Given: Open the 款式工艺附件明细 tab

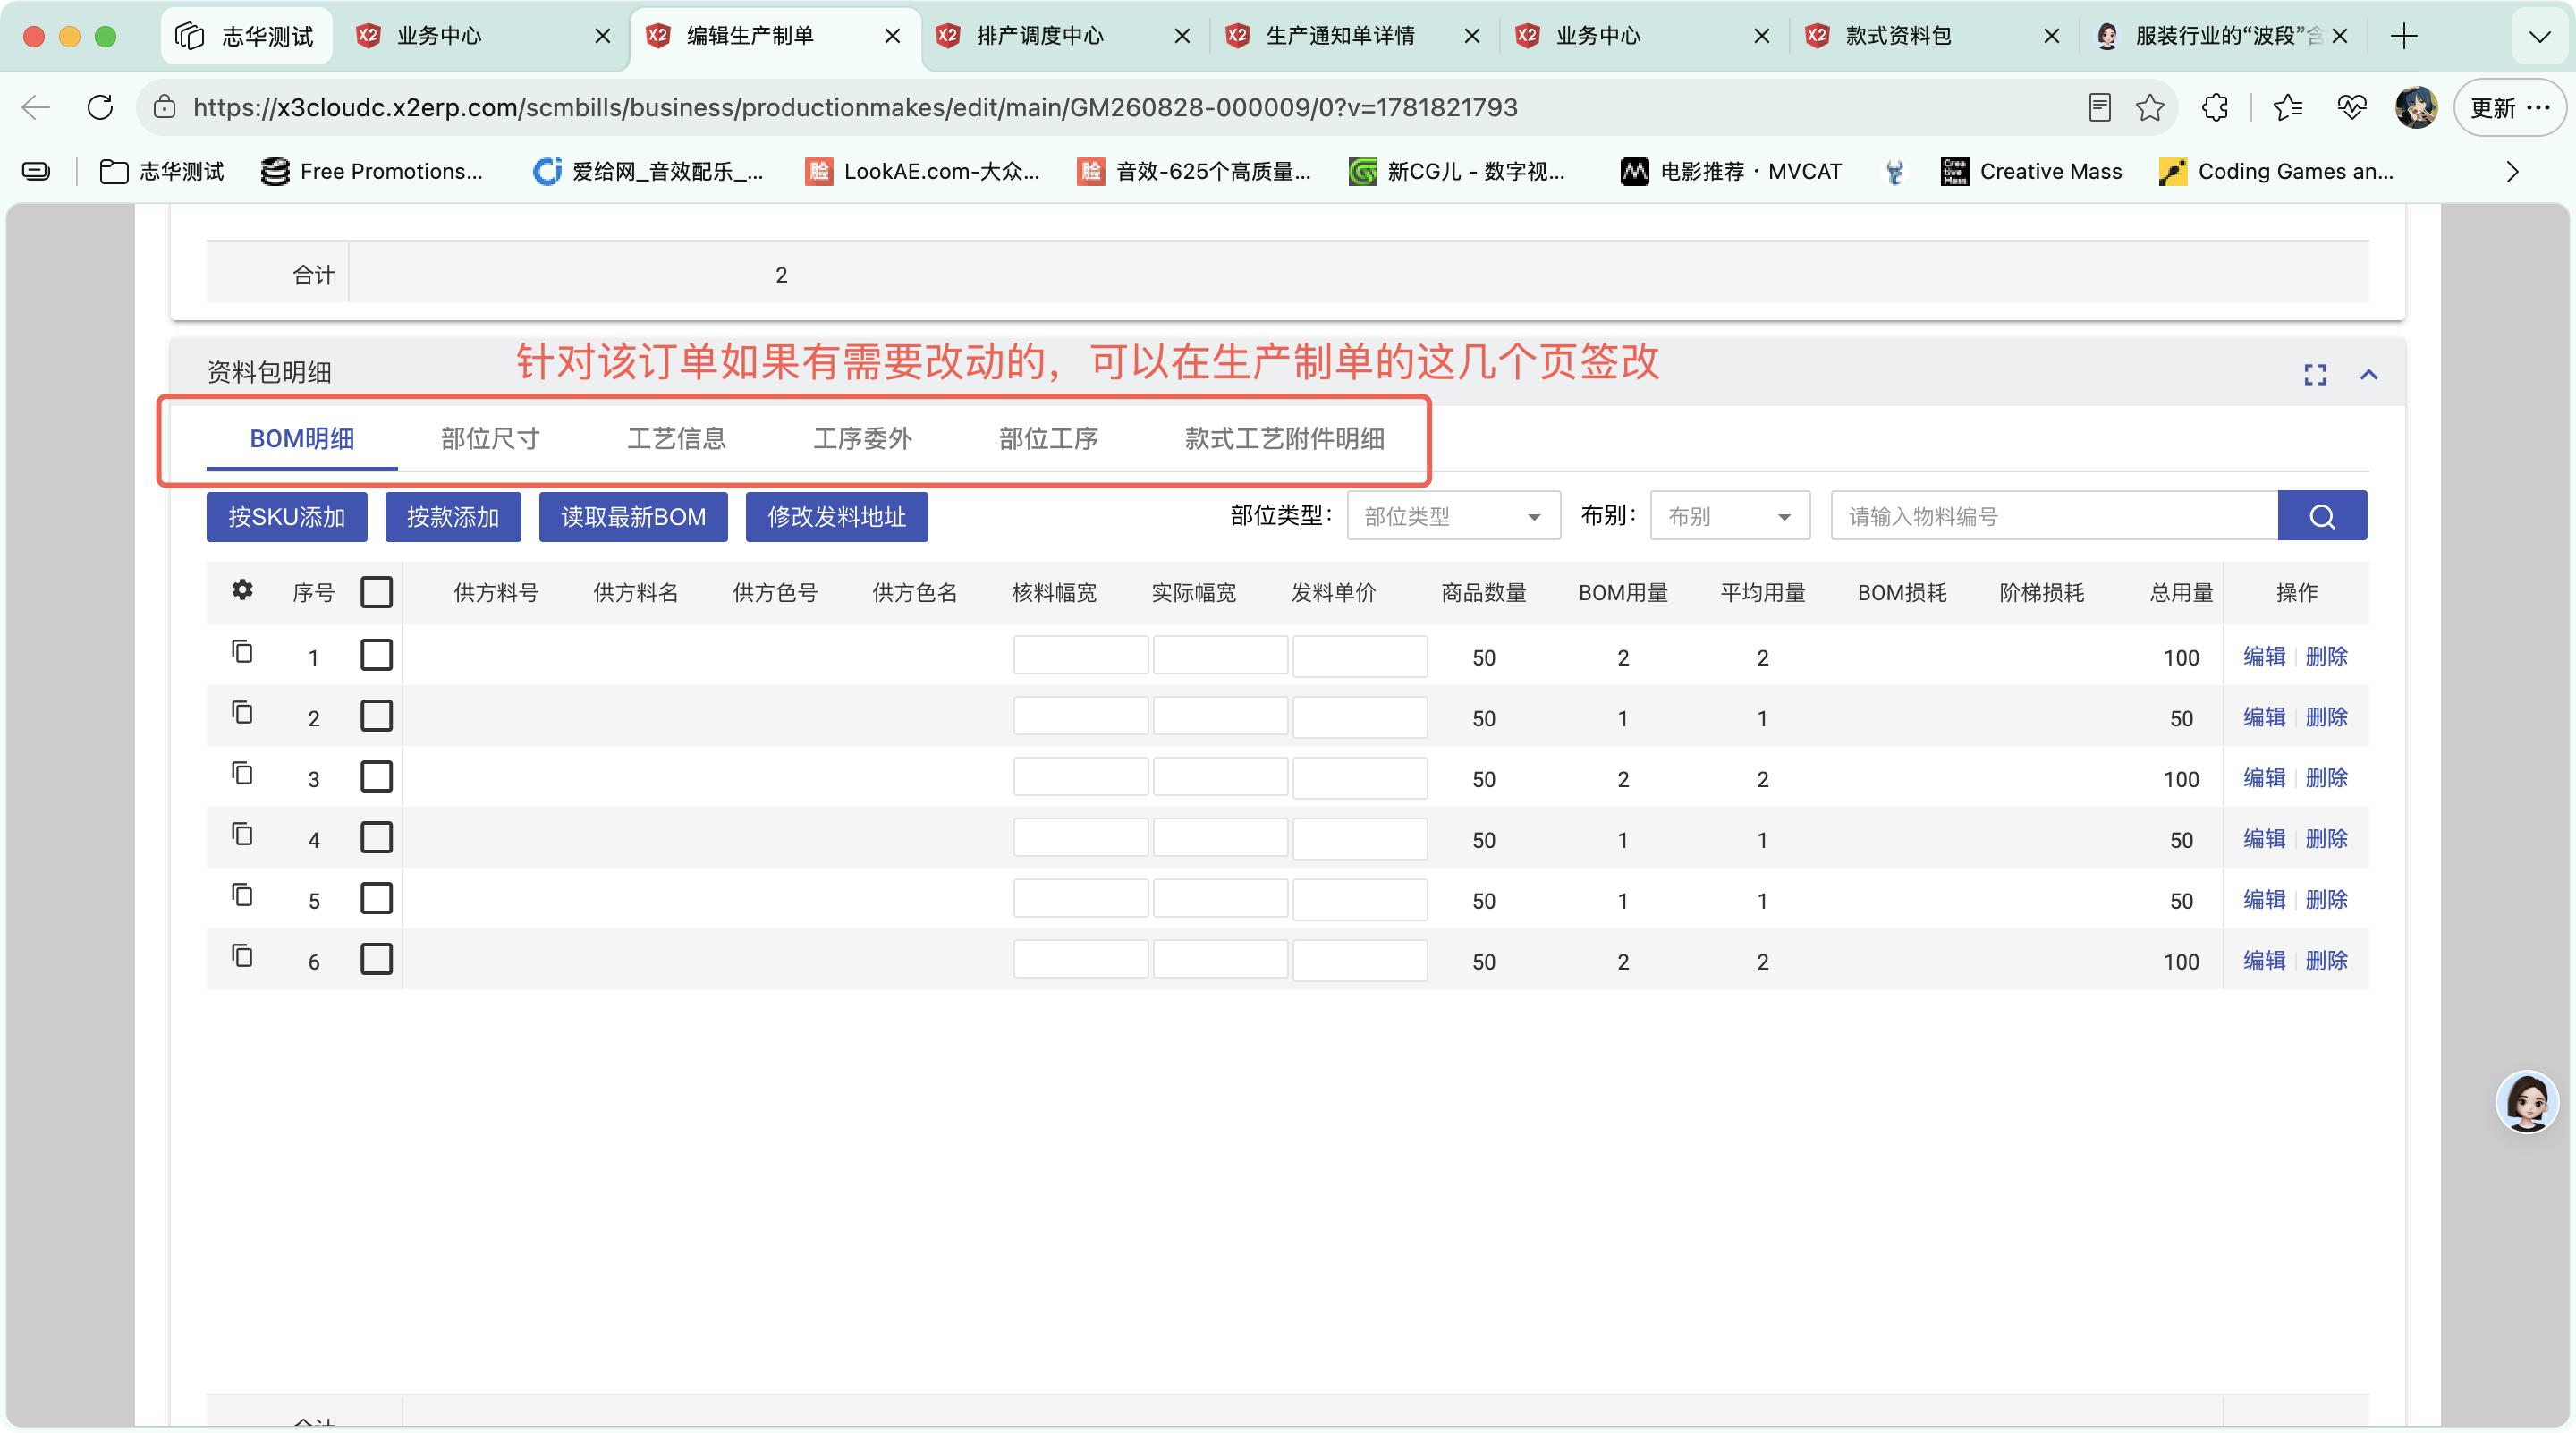Looking at the screenshot, I should click(1285, 439).
